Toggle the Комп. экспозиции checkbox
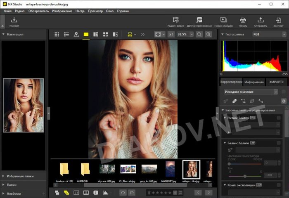 point(279,185)
